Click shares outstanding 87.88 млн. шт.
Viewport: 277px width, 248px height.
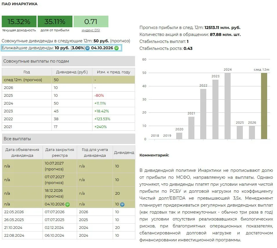point(225,34)
